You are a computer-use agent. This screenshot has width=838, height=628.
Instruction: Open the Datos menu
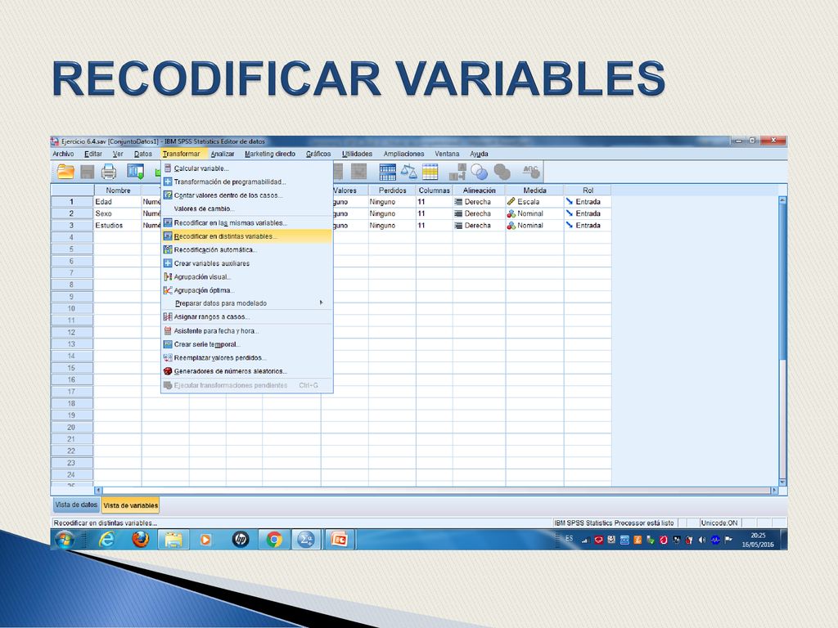142,154
